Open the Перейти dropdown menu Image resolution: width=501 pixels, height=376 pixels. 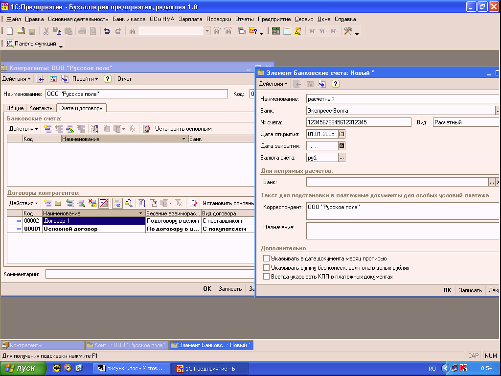point(85,79)
